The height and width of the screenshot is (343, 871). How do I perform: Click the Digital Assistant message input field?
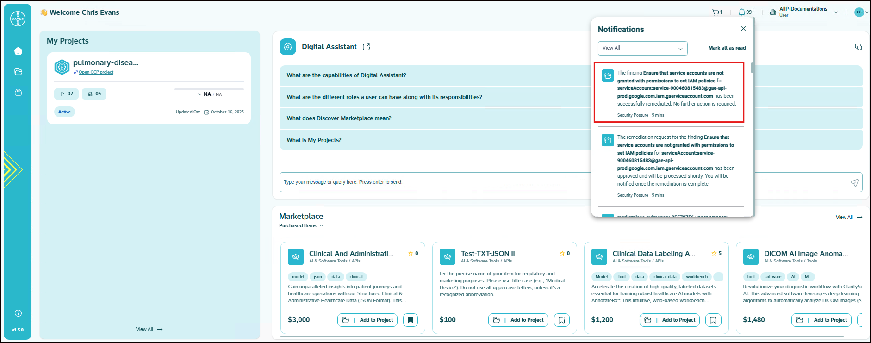[x=430, y=182]
